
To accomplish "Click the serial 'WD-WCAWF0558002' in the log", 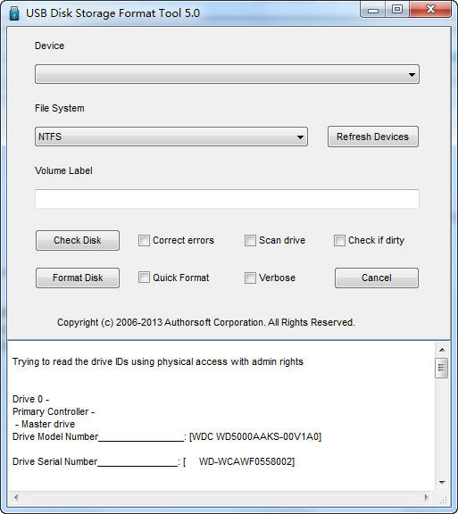I will pos(246,461).
